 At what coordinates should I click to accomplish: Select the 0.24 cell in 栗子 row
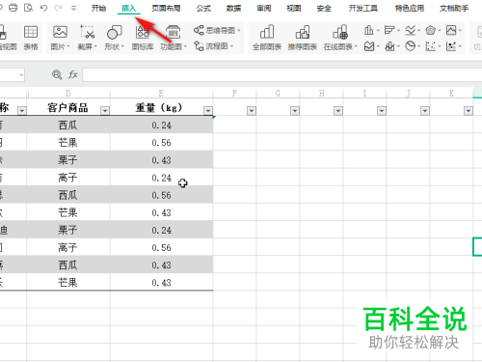[x=161, y=230]
